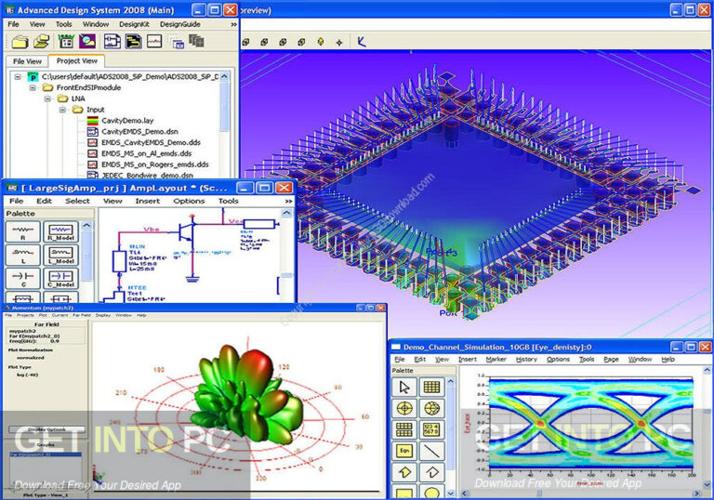Select EMDS_MS_on_Al_emds.dds in project tree
714x500 pixels.
[146, 153]
